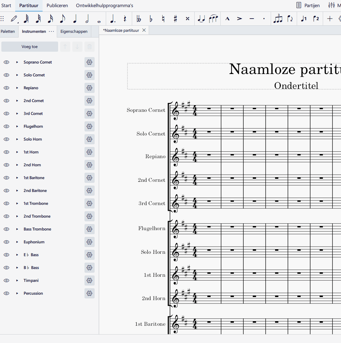Screen dimensions: 341x343
Task: Open the Publiceren tab
Action: click(57, 5)
